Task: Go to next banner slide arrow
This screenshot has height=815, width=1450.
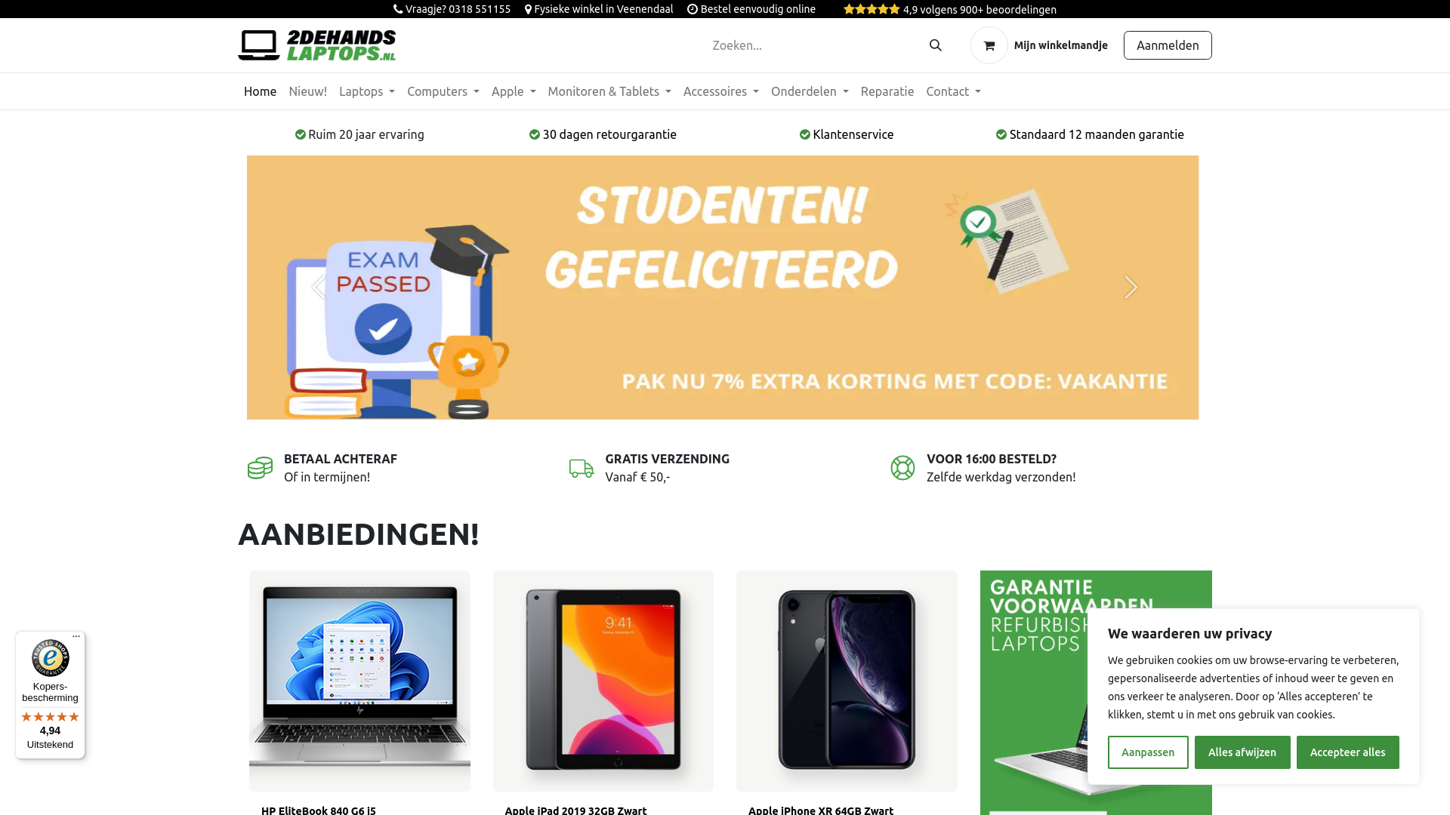Action: 1131,287
